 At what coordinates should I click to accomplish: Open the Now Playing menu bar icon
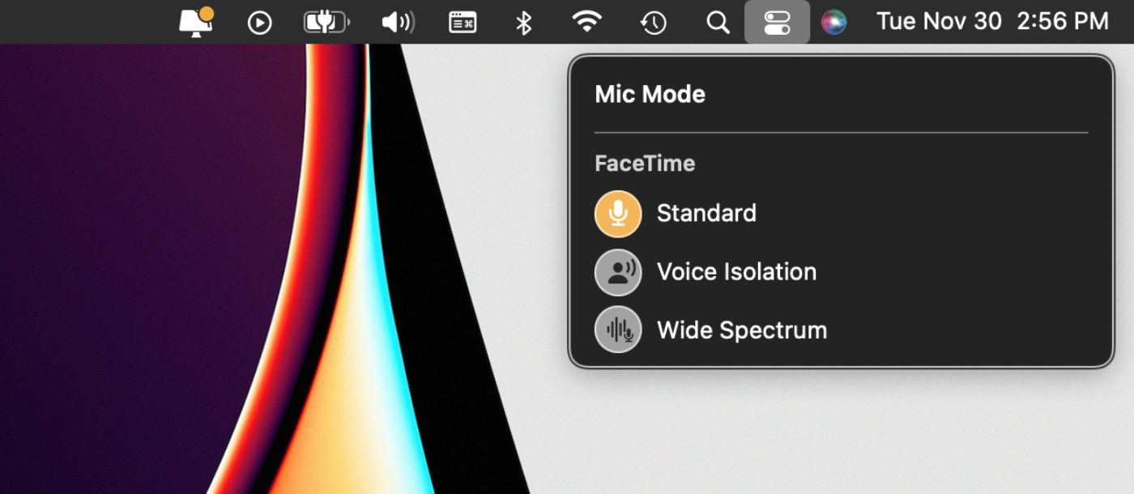pyautogui.click(x=259, y=23)
